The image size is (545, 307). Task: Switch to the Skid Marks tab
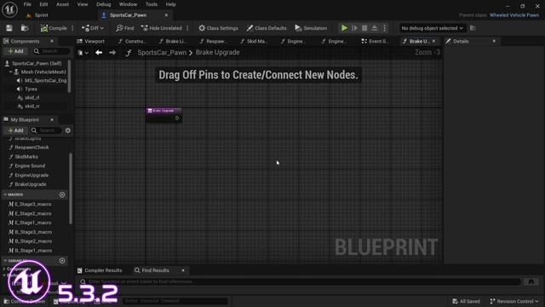(x=254, y=41)
